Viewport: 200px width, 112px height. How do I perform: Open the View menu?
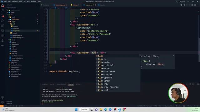coord(21,2)
